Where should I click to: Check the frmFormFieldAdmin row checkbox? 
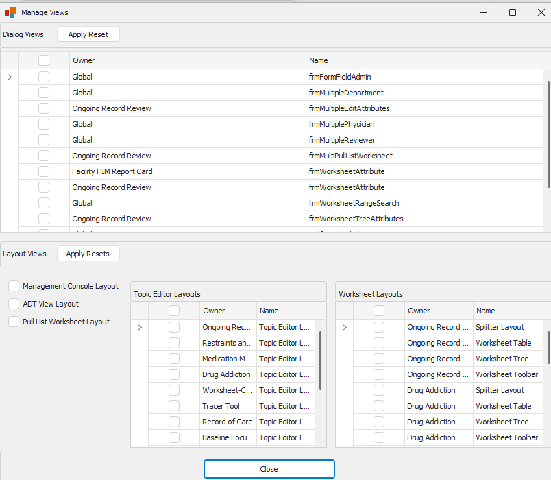[44, 77]
